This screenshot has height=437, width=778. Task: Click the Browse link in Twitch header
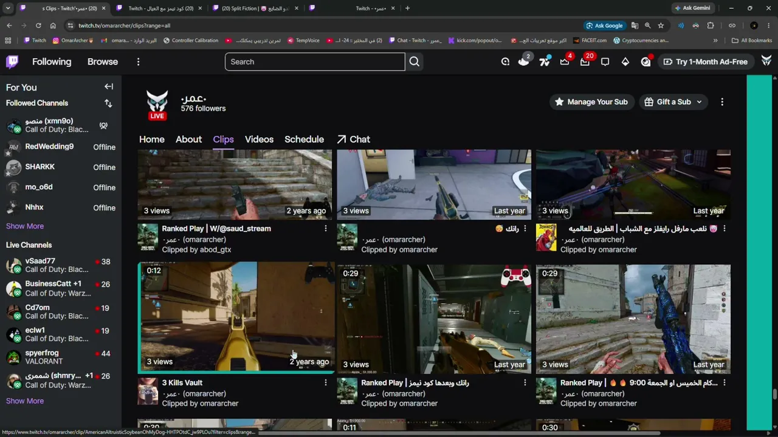coord(103,61)
